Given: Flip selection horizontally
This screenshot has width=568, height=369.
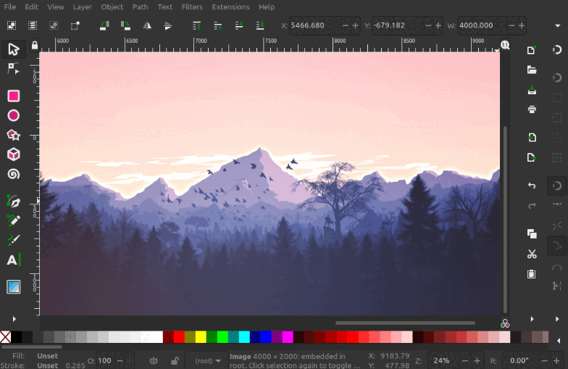Looking at the screenshot, I should click(146, 25).
